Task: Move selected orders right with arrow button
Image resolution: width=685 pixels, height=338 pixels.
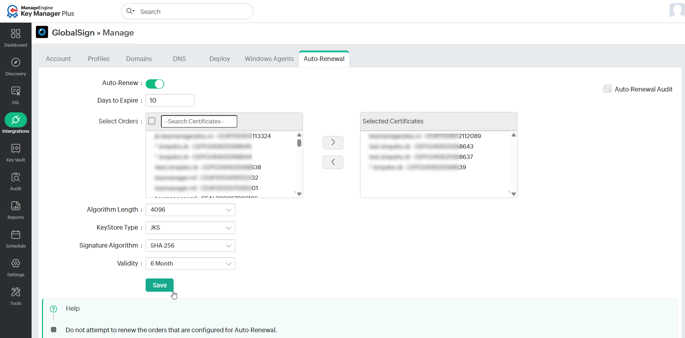Action: coord(333,142)
